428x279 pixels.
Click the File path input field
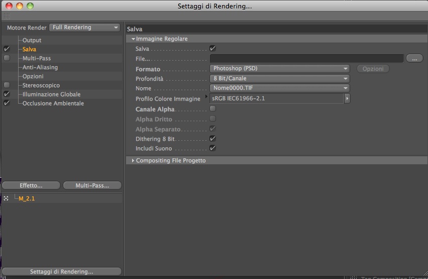click(306, 58)
